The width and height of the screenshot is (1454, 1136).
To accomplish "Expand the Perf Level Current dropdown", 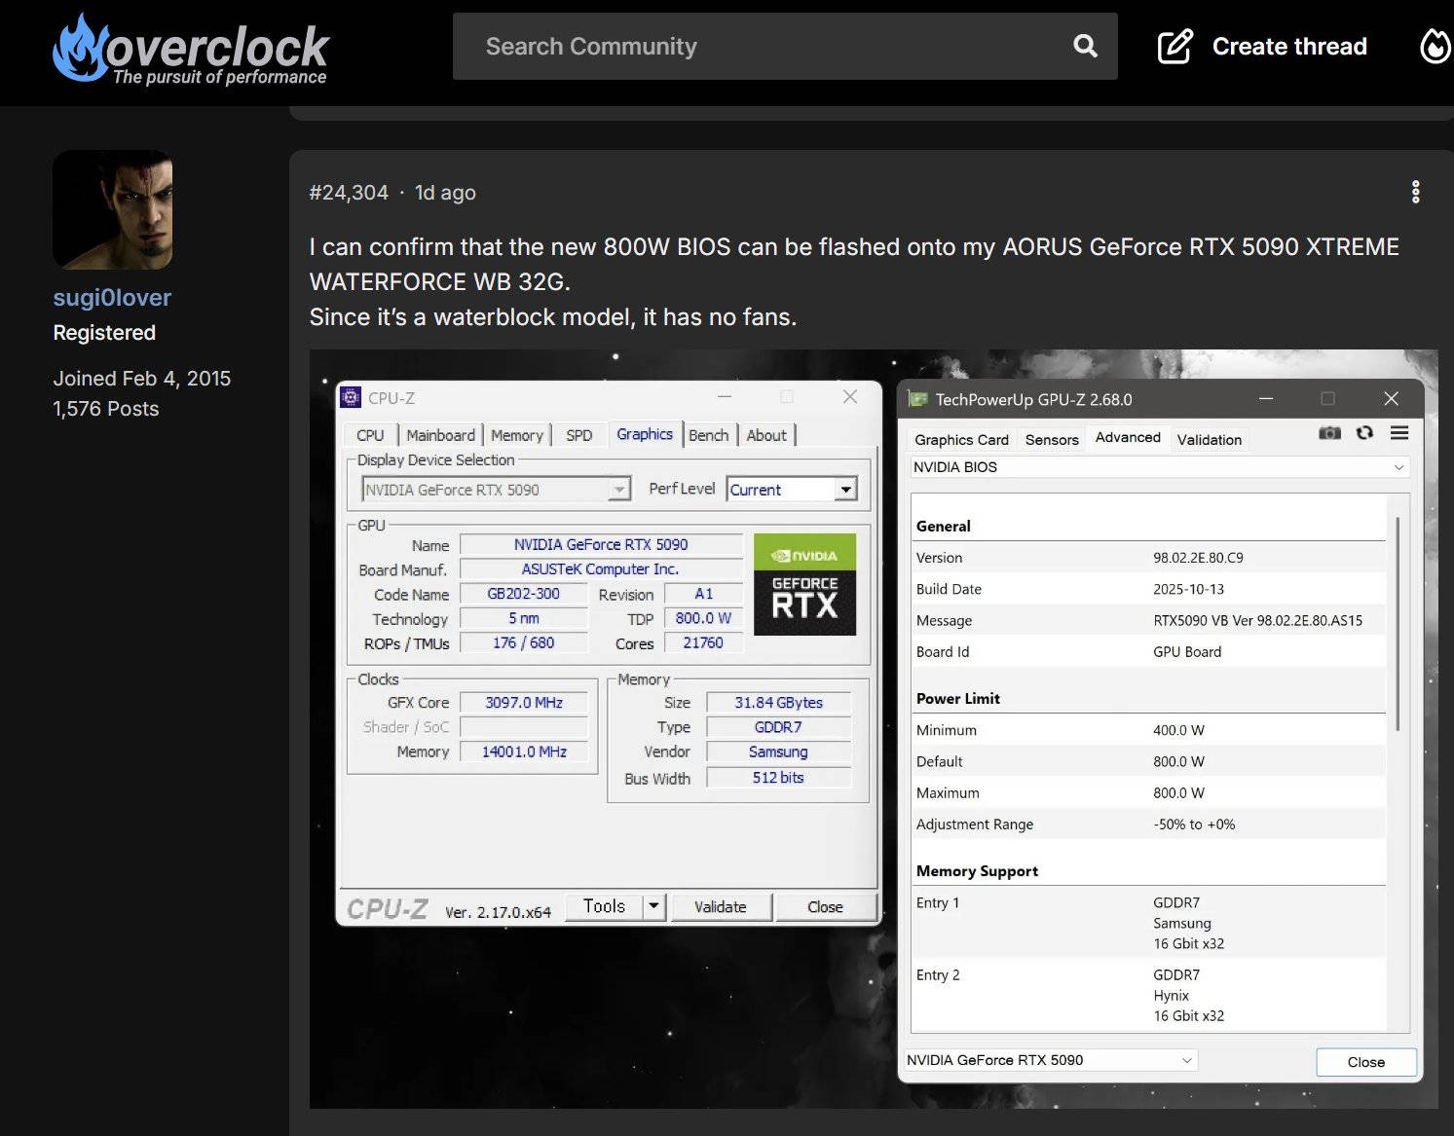I will pos(845,490).
